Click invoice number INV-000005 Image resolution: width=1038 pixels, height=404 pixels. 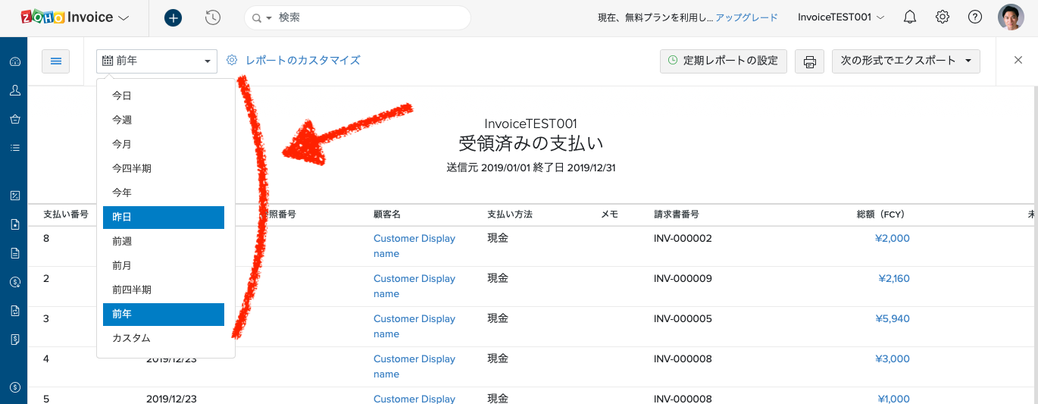[683, 318]
